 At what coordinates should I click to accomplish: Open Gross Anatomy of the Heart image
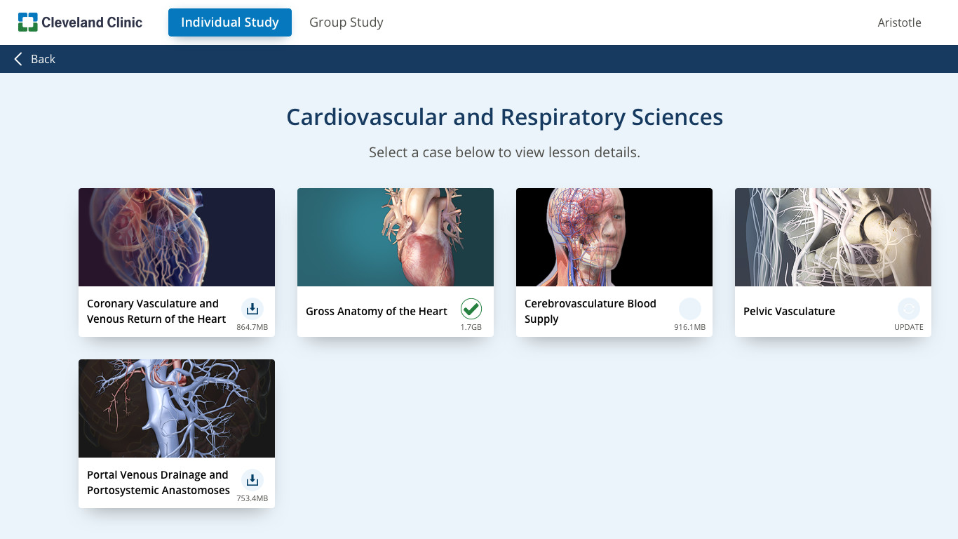point(396,237)
